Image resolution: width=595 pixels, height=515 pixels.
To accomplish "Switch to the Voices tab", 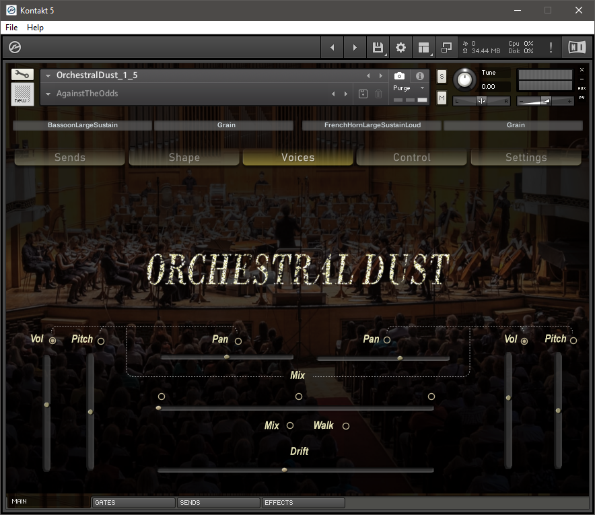I will coord(297,157).
